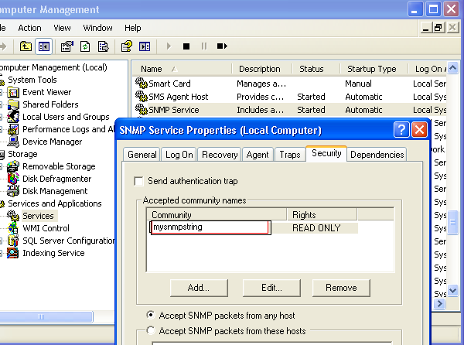Switch to the Dependencies tab

pos(377,155)
